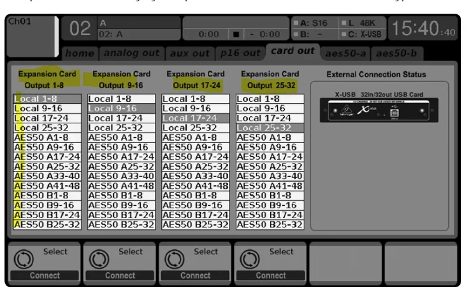Select the card out tab
Image resolution: width=473 pixels, height=294 pixels.
293,52
